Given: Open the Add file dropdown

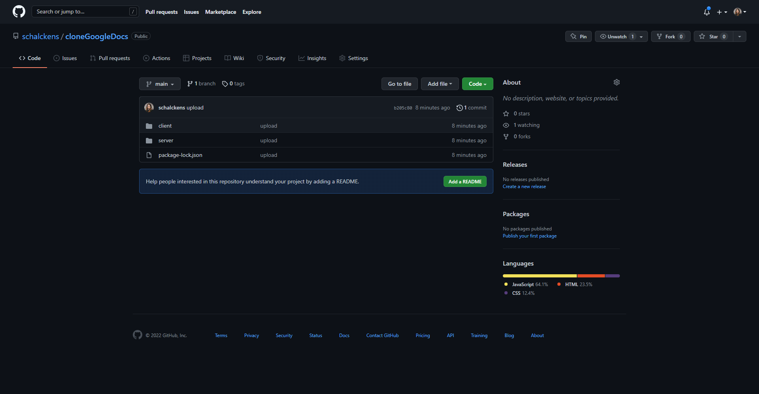Looking at the screenshot, I should (440, 84).
